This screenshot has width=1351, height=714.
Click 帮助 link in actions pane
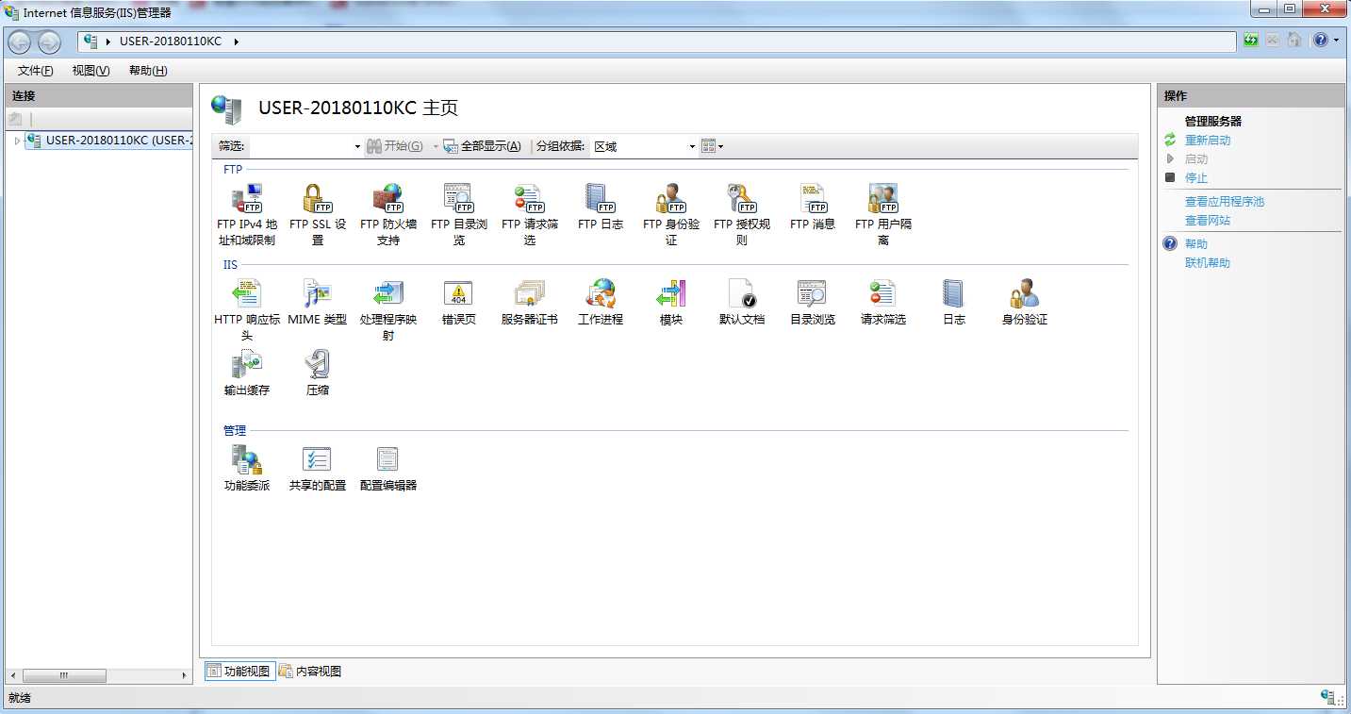coord(1196,244)
